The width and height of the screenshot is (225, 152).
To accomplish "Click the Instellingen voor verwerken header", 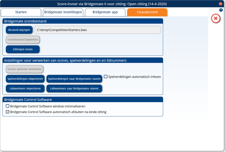I will [x=83, y=60].
